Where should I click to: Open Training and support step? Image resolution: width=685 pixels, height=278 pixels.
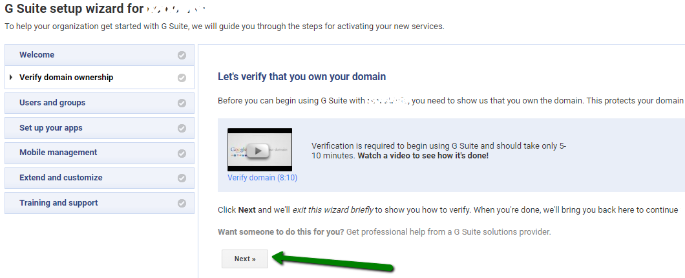point(99,203)
